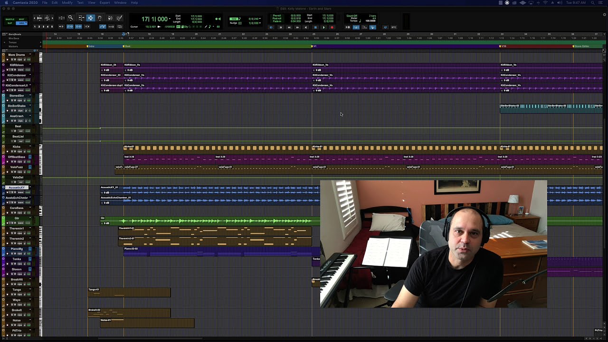
Task: Open the main counter format dropdown
Action: tap(170, 19)
